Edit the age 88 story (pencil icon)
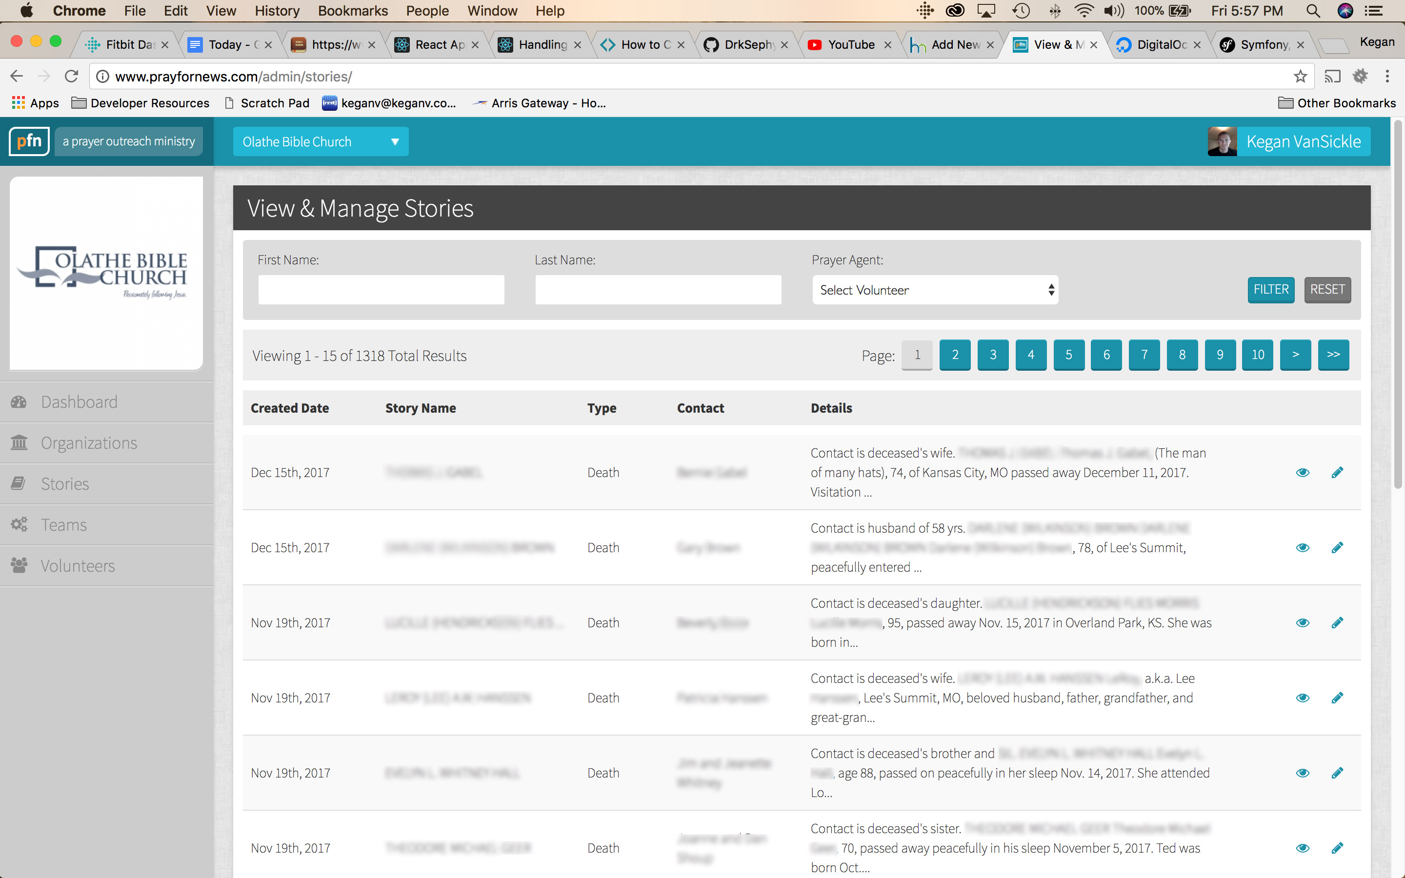The image size is (1405, 878). [1337, 773]
